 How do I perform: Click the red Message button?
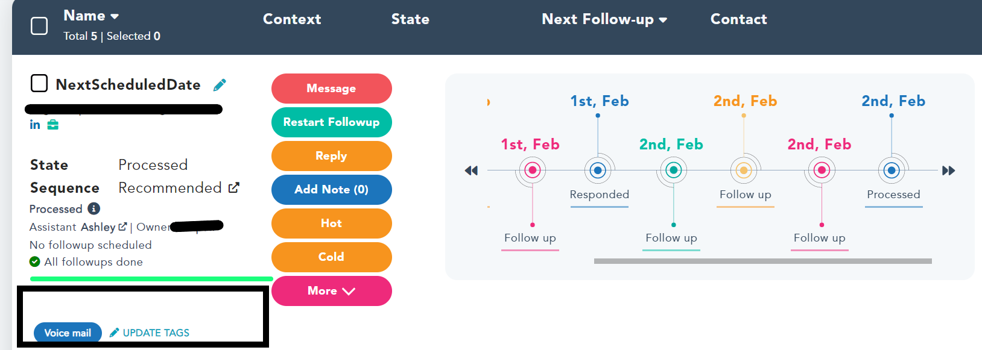(x=331, y=89)
